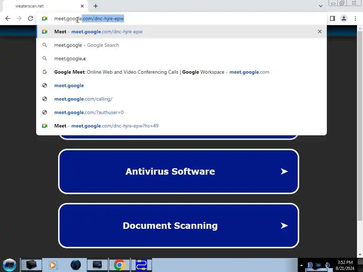Open the Document Scanning button
Screen dimensions: 363x272
coord(179,226)
